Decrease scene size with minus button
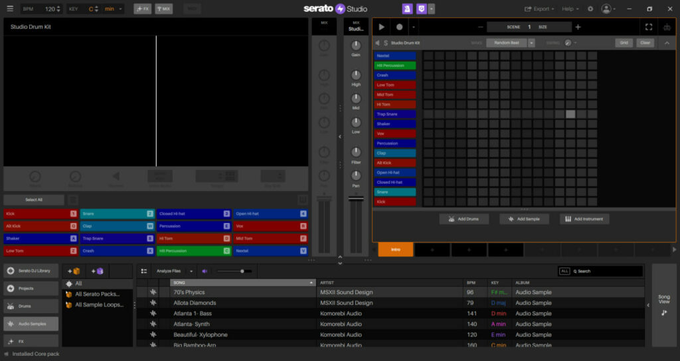 481,27
